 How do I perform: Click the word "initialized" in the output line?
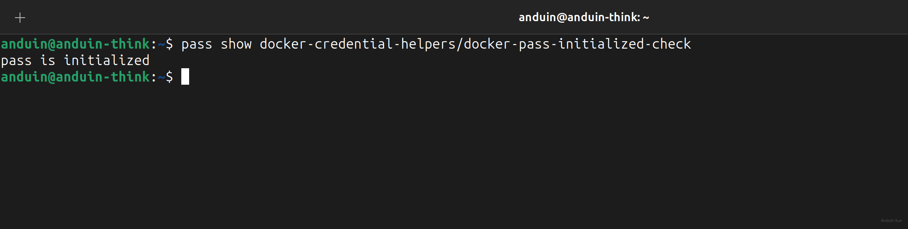pyautogui.click(x=106, y=60)
